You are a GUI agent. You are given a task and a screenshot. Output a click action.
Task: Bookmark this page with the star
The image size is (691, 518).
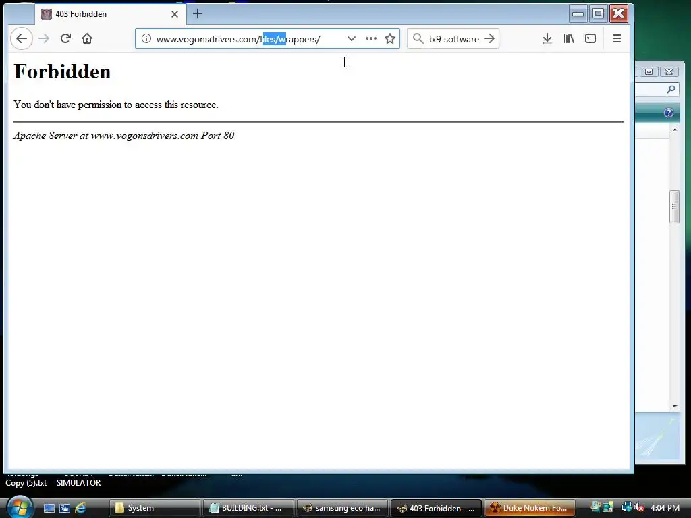[x=390, y=38]
